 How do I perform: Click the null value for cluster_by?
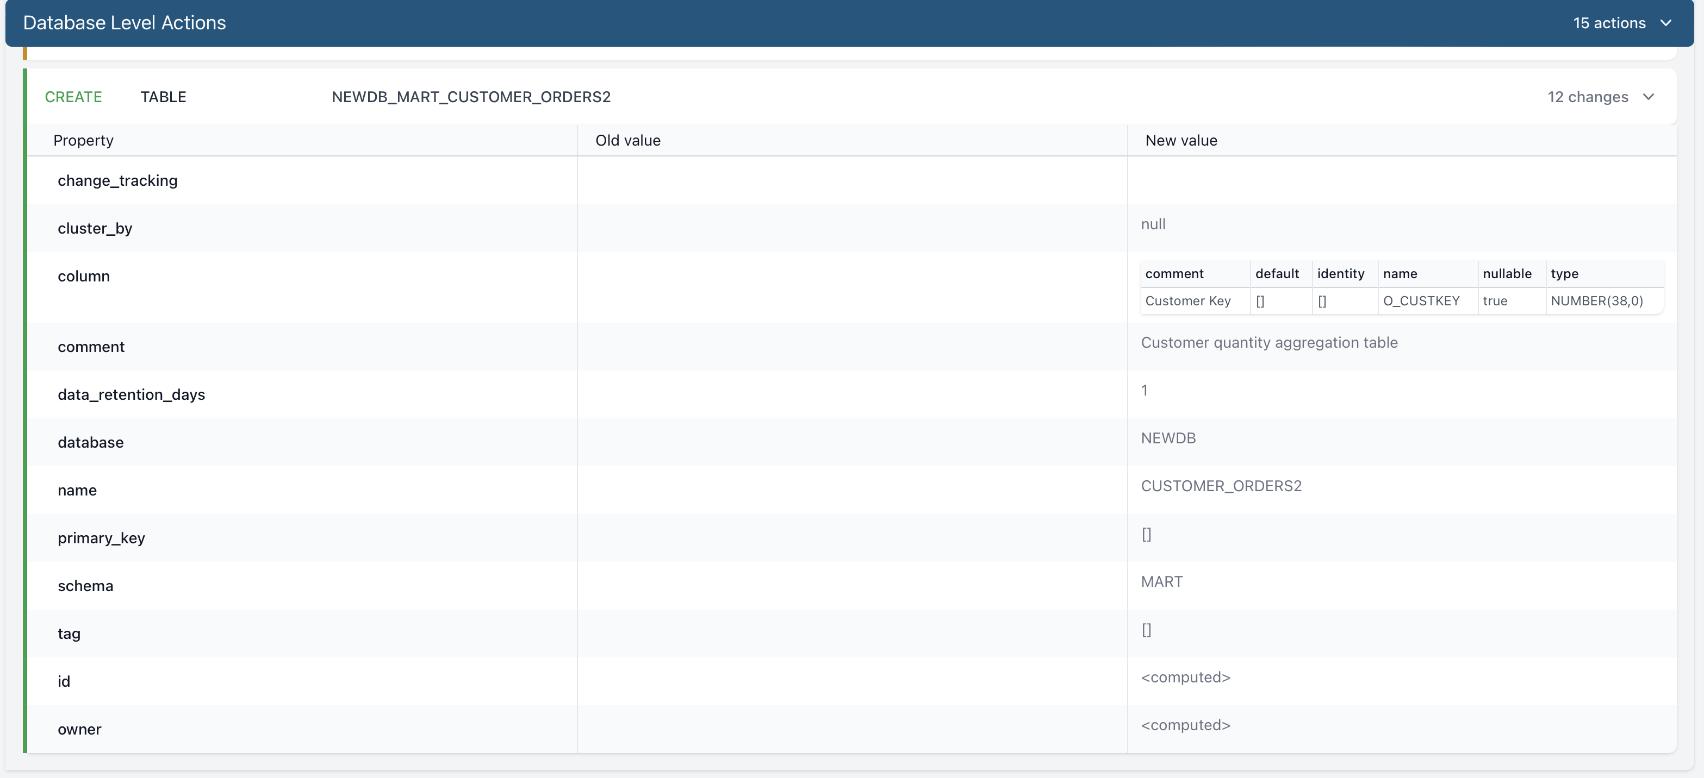click(x=1153, y=224)
